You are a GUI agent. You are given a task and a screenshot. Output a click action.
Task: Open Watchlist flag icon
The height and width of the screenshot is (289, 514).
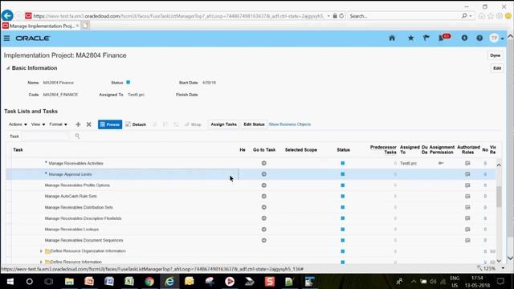[426, 38]
